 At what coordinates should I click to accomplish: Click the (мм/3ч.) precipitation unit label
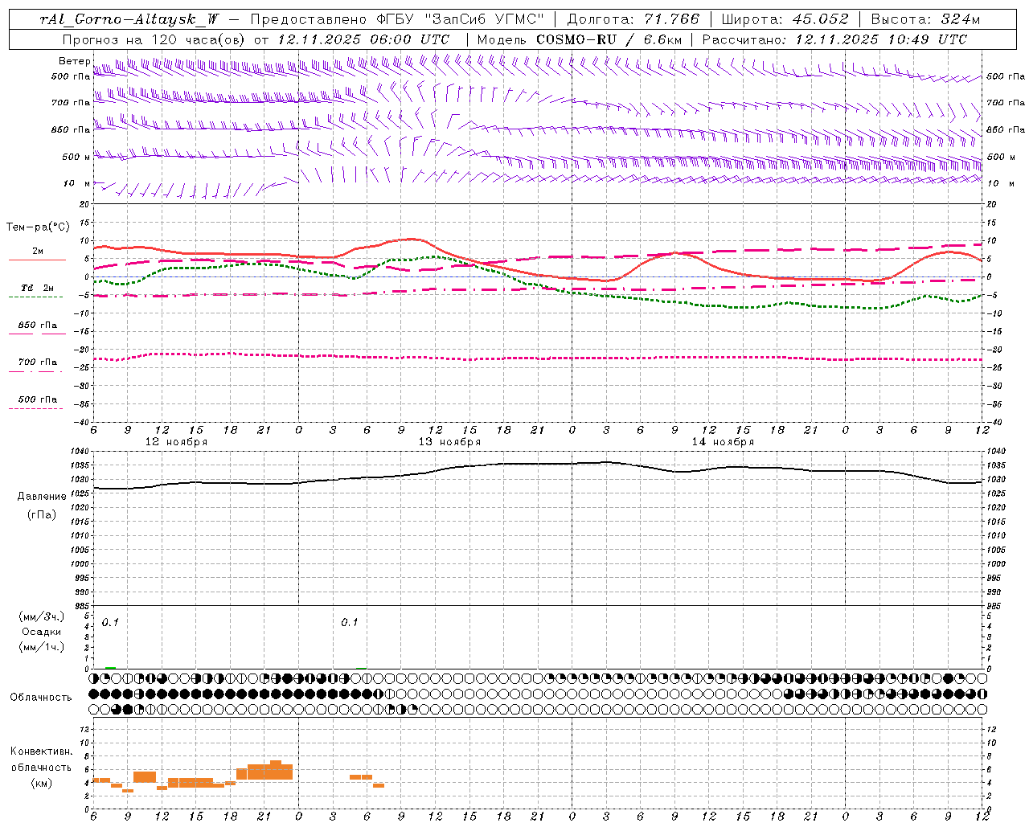(x=42, y=616)
